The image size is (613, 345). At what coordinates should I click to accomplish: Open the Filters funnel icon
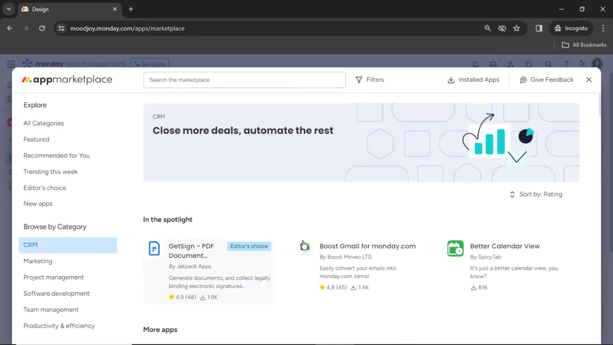(x=359, y=80)
